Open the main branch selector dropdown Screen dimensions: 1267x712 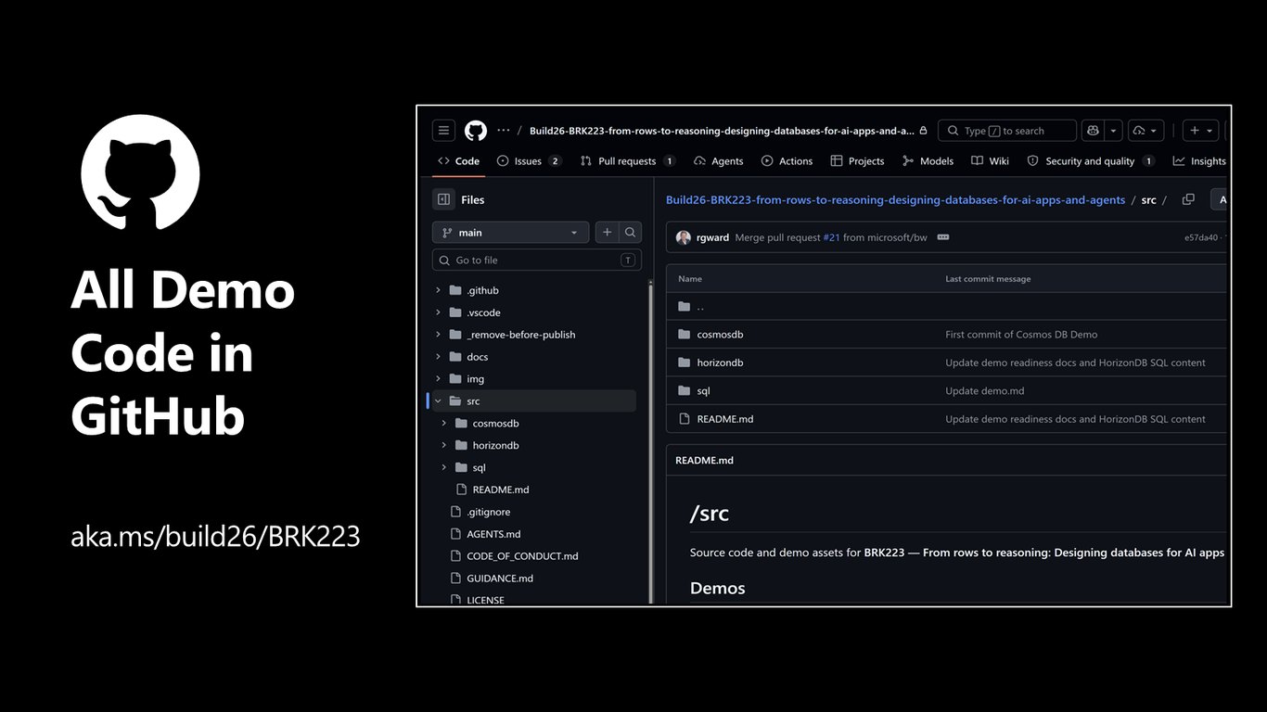coord(510,233)
